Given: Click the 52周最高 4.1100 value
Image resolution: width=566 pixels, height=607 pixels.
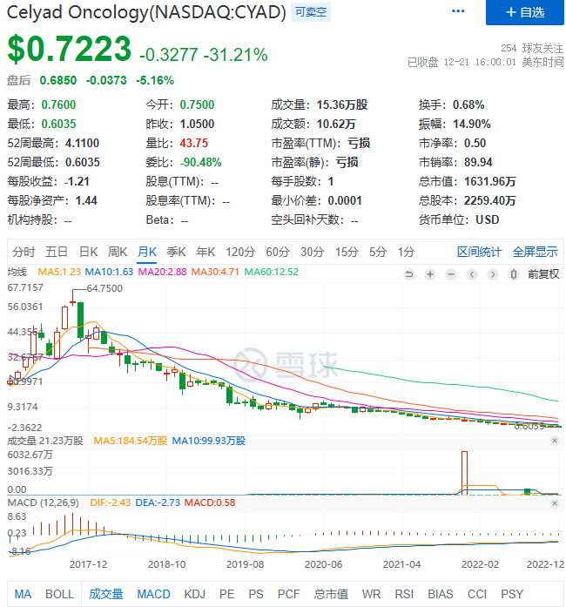Looking at the screenshot, I should coord(82,143).
